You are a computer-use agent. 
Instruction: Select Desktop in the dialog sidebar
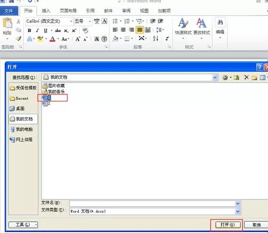[x=17, y=108]
